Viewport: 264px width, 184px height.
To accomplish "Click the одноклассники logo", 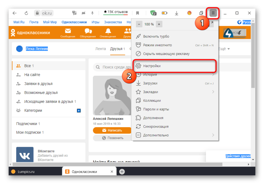I will [30, 32].
